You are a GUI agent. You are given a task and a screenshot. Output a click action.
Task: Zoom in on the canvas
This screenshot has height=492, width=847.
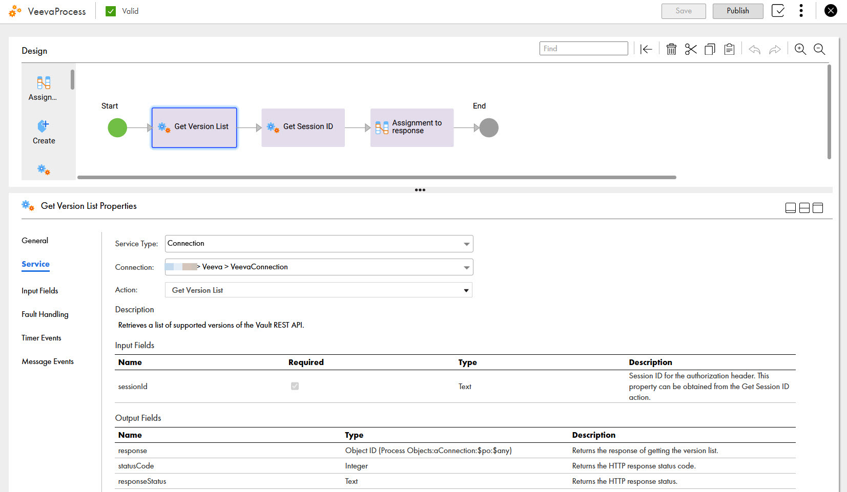[x=800, y=49]
